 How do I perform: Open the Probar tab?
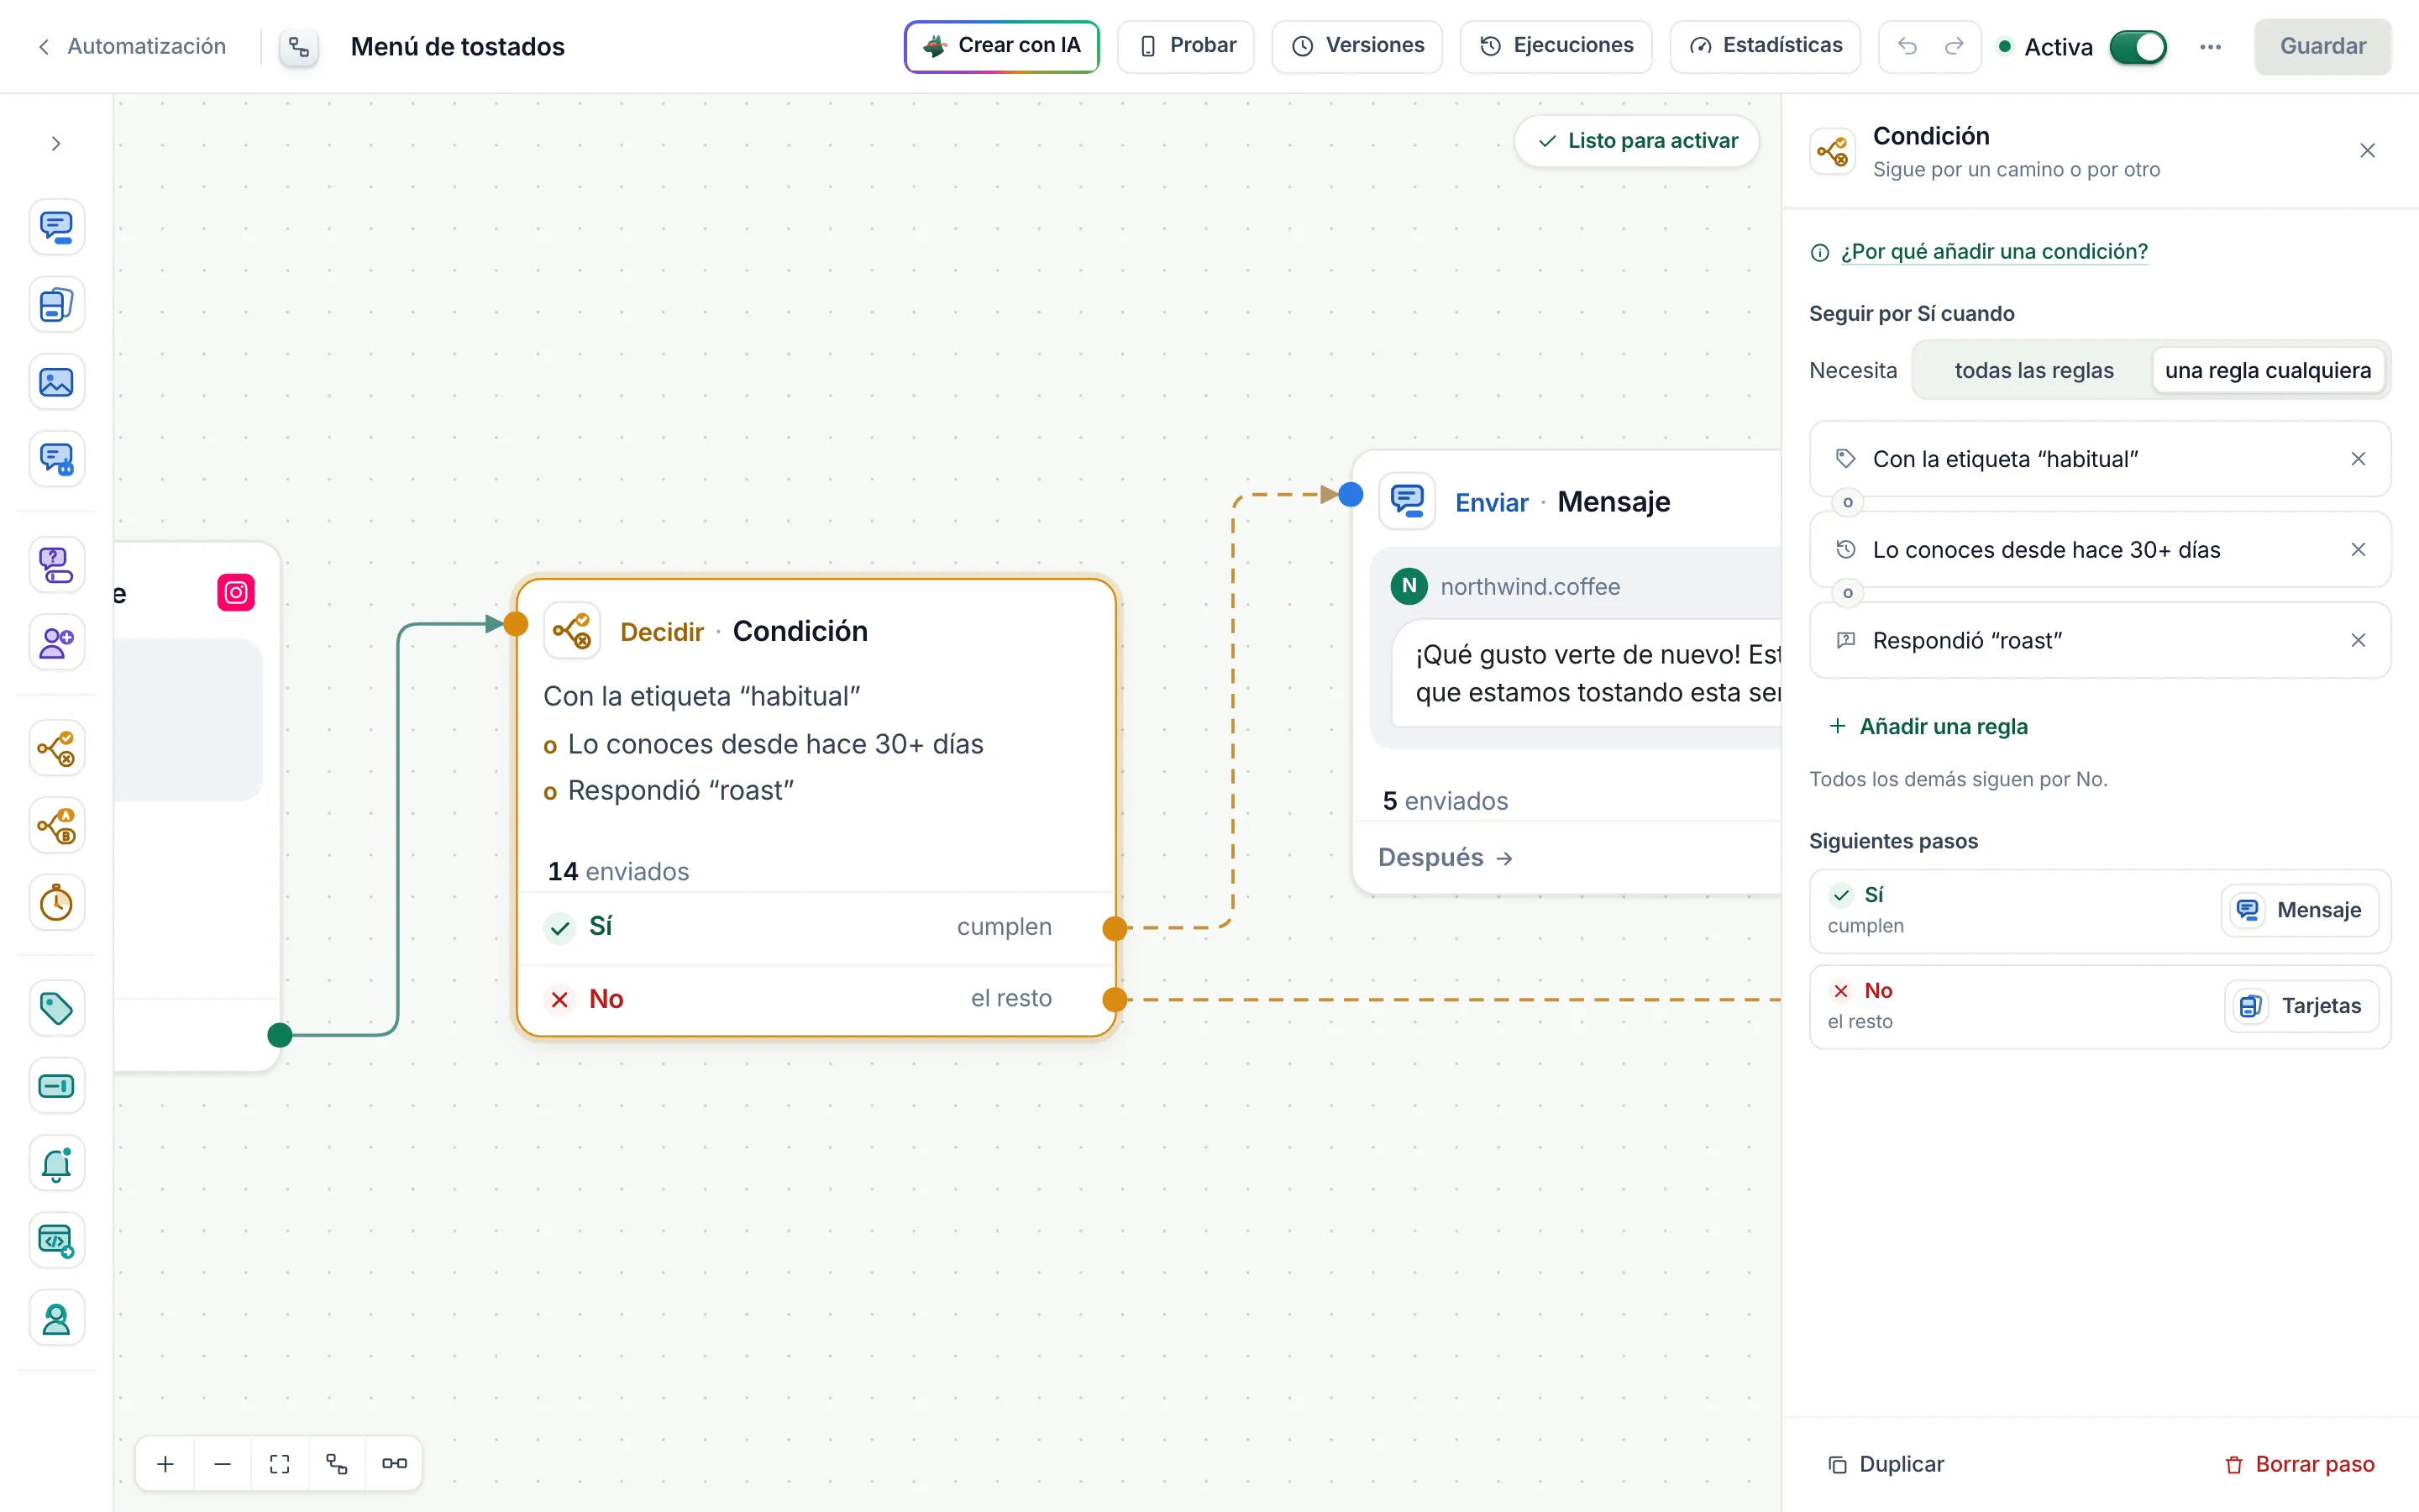tap(1185, 46)
